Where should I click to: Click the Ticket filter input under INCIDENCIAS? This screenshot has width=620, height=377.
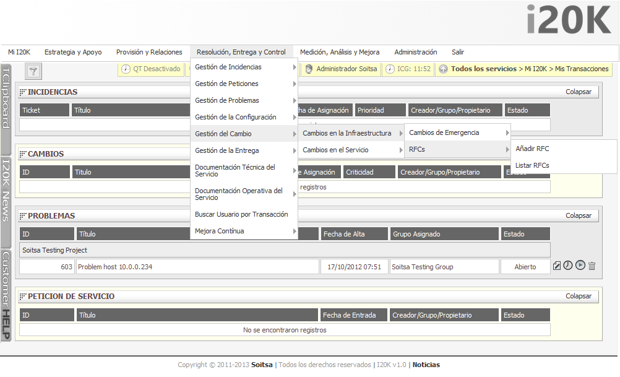(x=44, y=124)
